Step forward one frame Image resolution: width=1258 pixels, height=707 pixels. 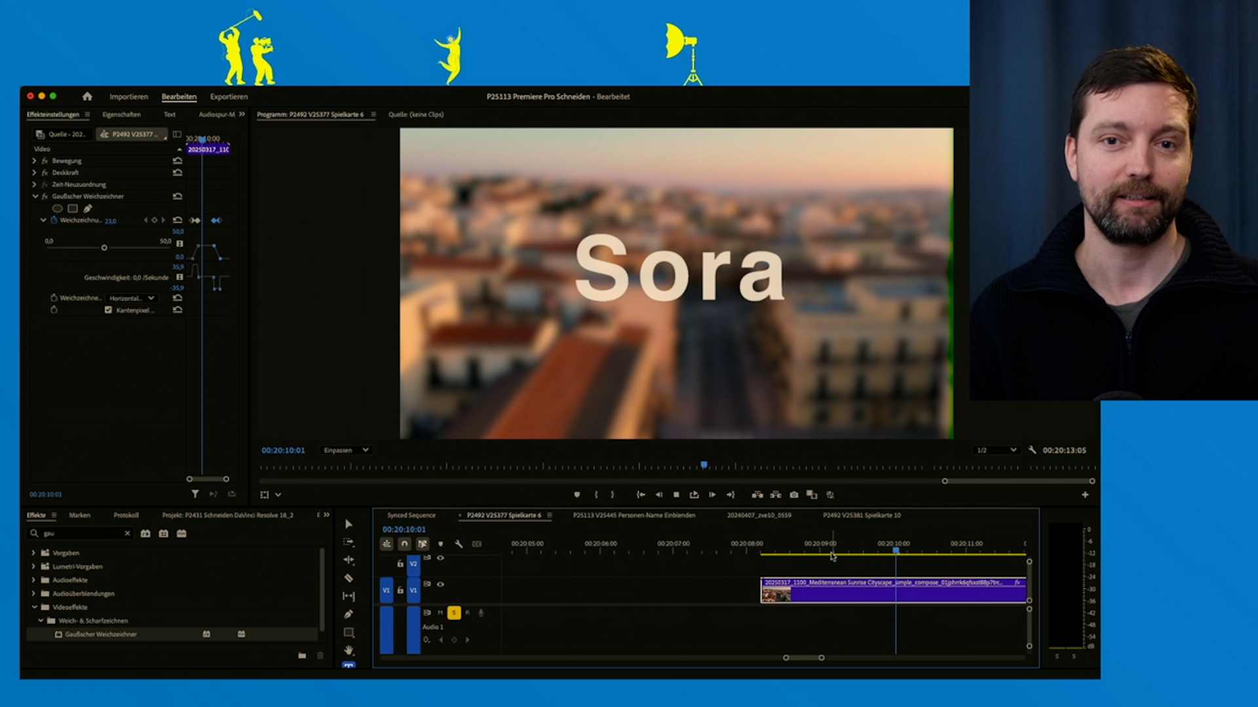[x=712, y=495]
